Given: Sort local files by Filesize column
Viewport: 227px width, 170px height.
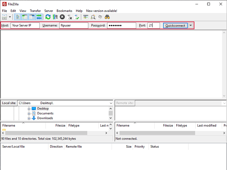Looking at the screenshot, I should click(x=56, y=126).
